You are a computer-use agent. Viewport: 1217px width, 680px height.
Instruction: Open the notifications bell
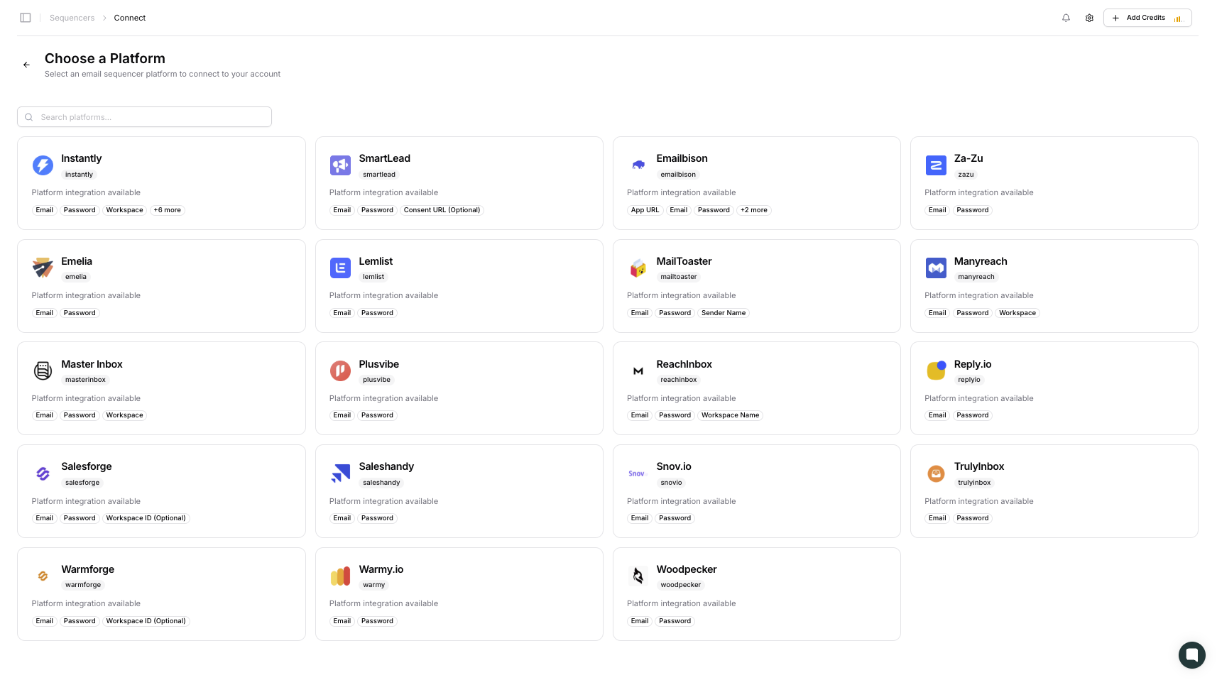click(1066, 18)
